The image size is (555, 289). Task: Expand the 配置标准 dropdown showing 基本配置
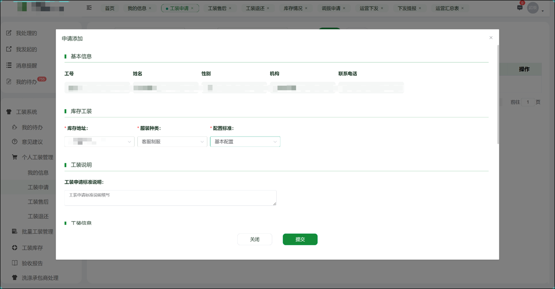coord(245,142)
